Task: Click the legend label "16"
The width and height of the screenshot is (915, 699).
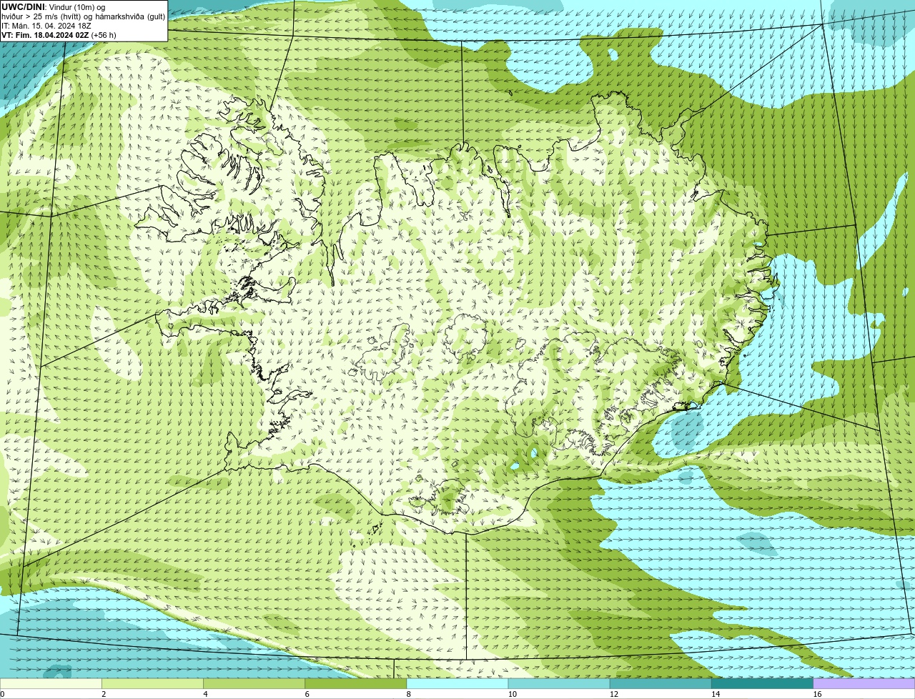Action: pos(816,694)
